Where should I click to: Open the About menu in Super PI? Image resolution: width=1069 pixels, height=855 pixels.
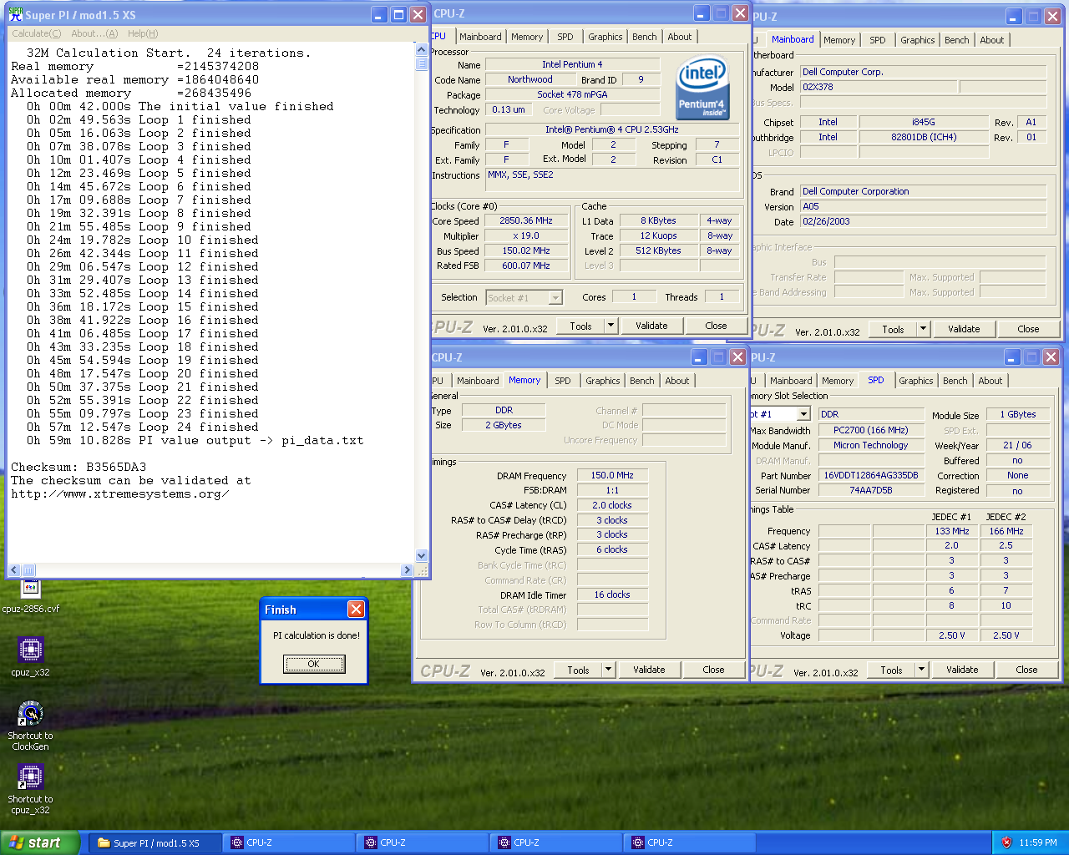tap(94, 33)
